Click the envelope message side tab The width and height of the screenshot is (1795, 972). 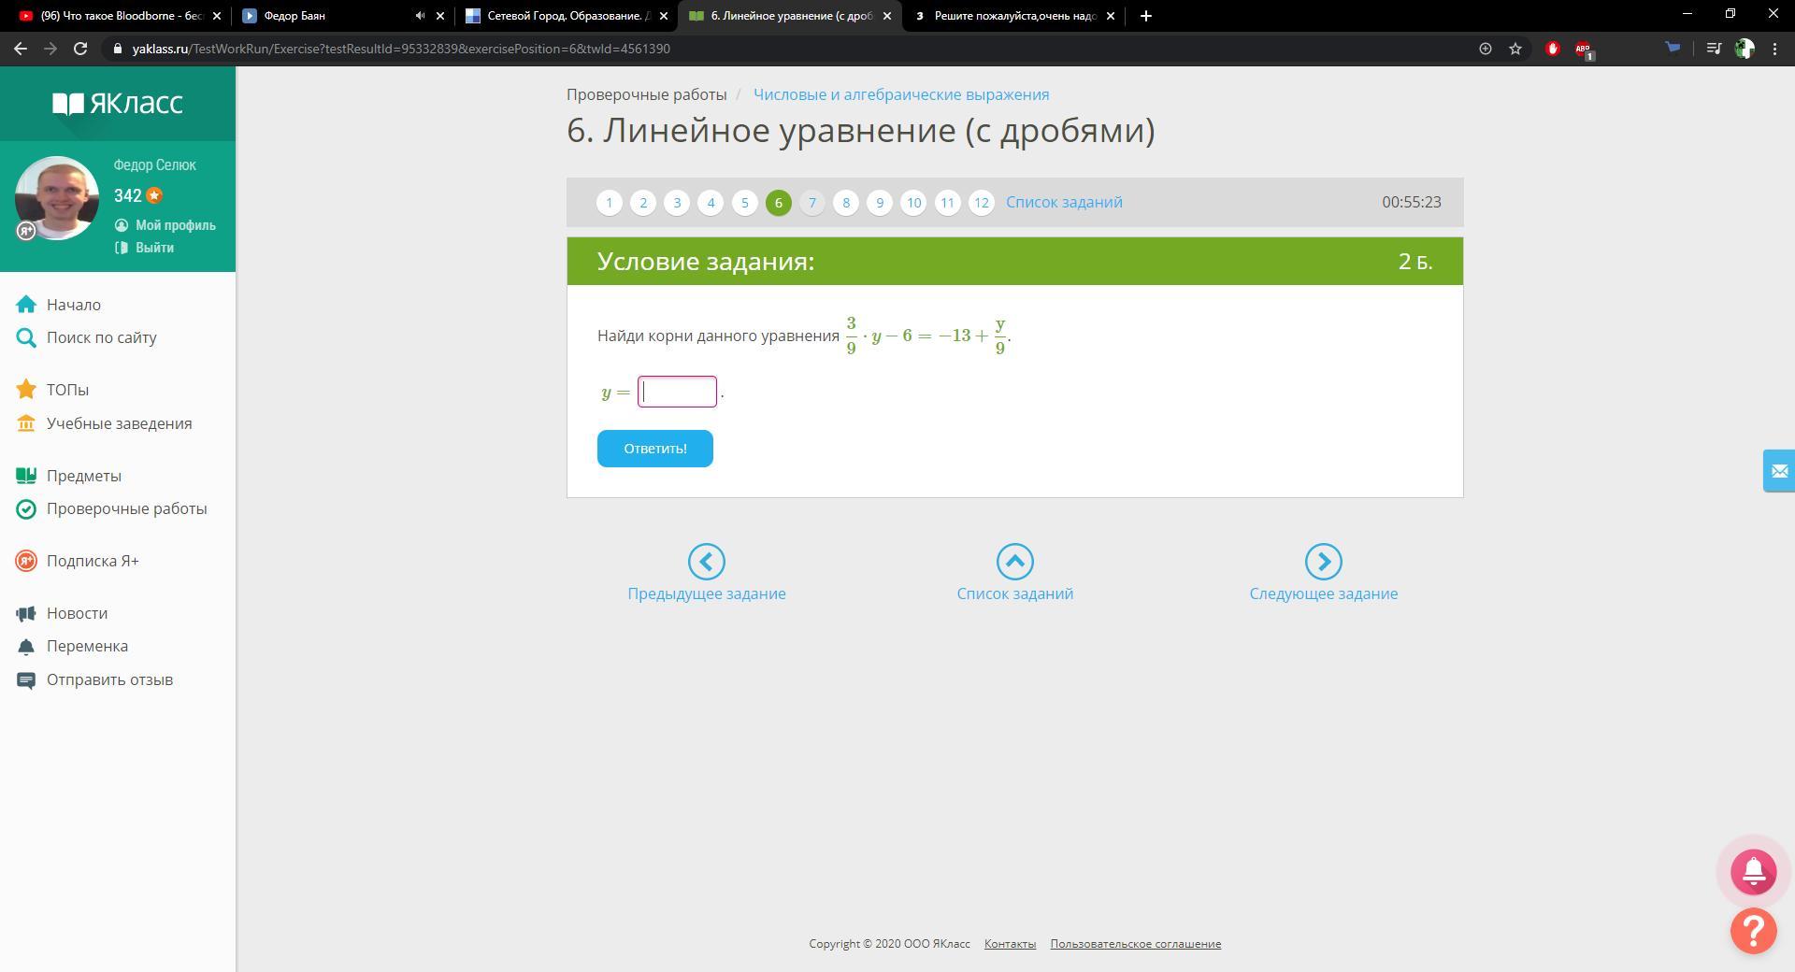tap(1779, 471)
